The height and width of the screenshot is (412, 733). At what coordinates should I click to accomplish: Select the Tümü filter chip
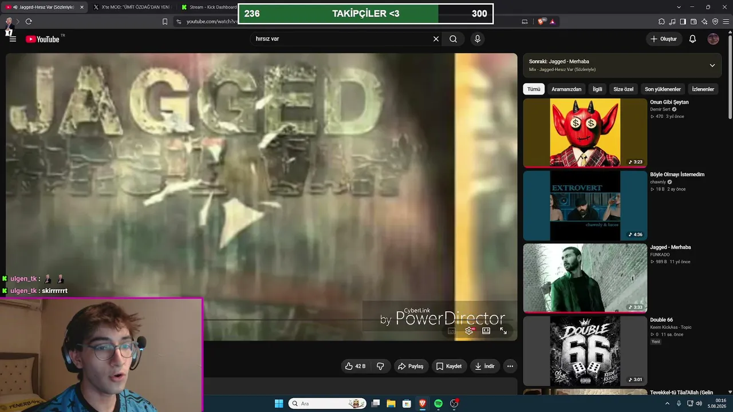534,89
